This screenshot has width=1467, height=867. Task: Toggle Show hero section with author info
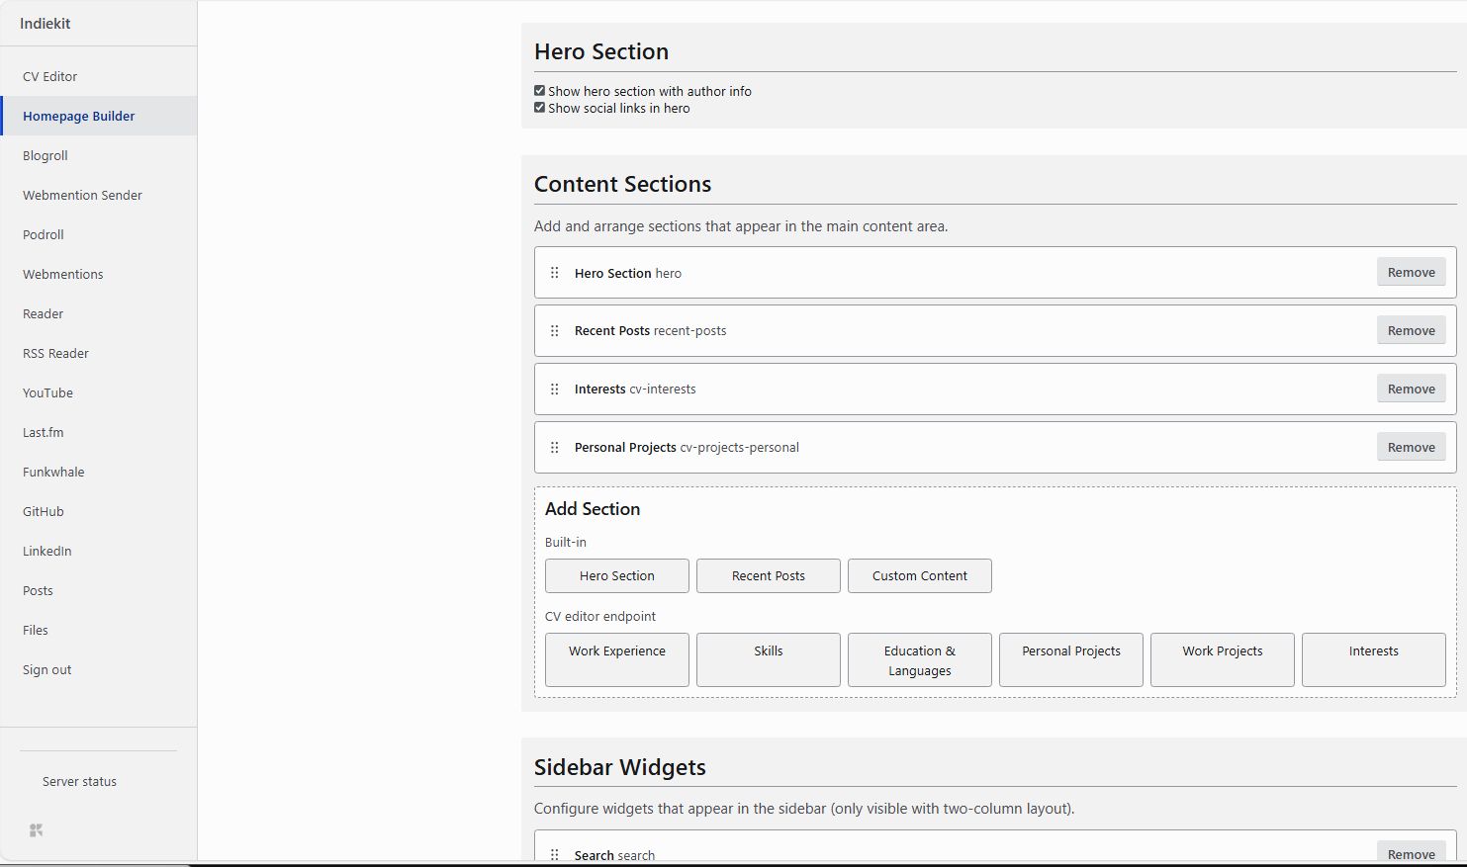[540, 91]
